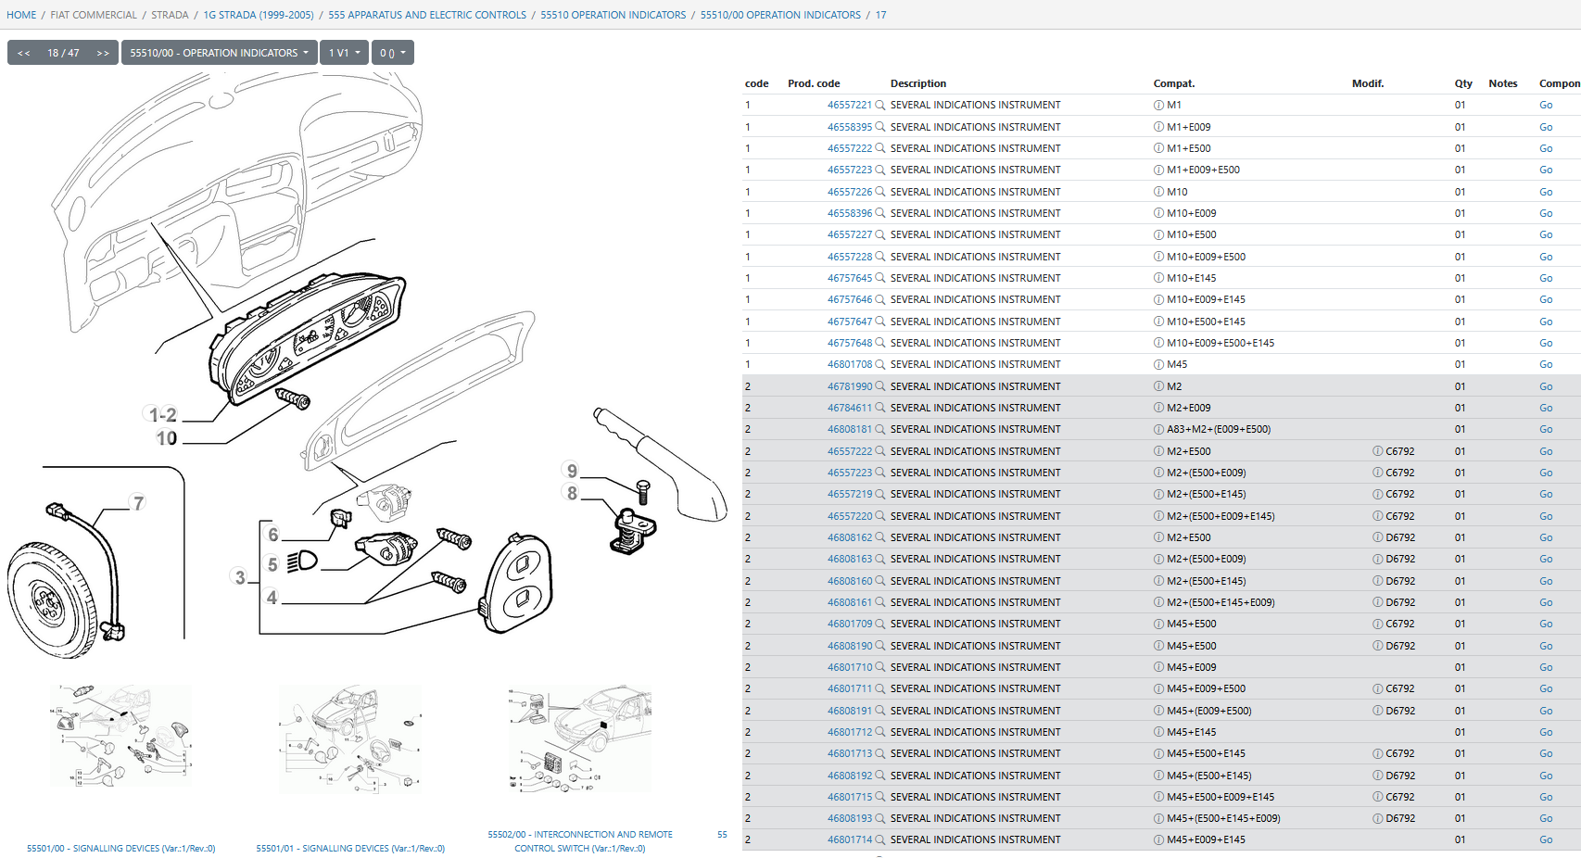
Task: Open part number 46801708 link
Action: coord(849,364)
